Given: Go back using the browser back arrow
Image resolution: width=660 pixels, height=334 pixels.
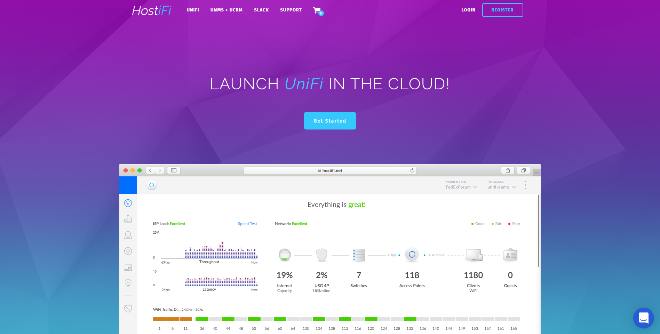Looking at the screenshot, I should point(150,170).
